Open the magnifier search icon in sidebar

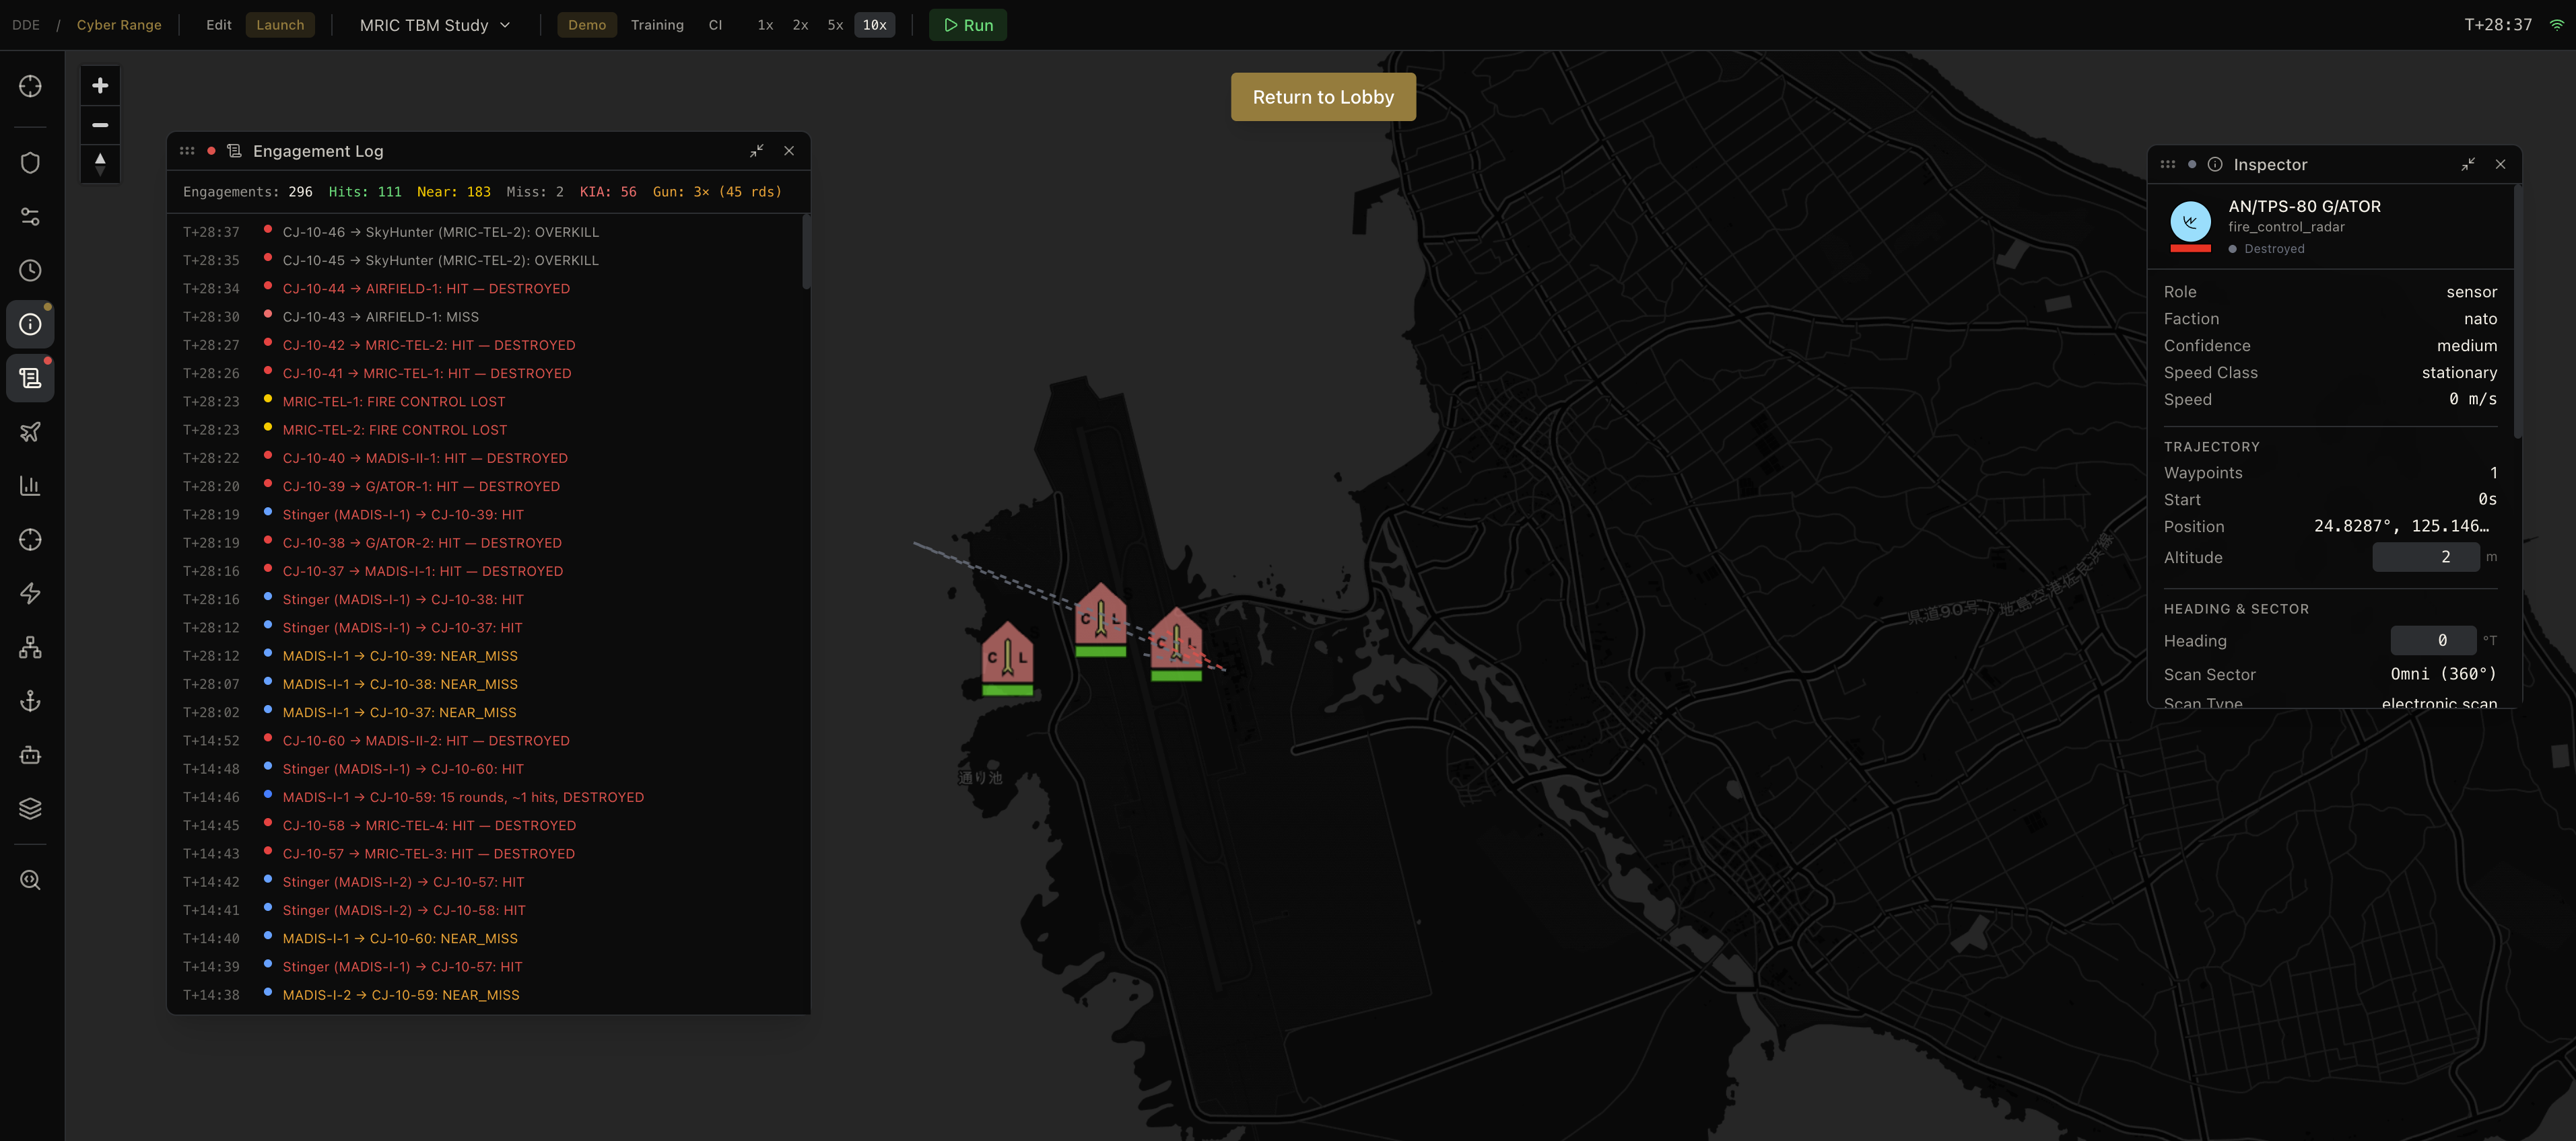[x=30, y=880]
